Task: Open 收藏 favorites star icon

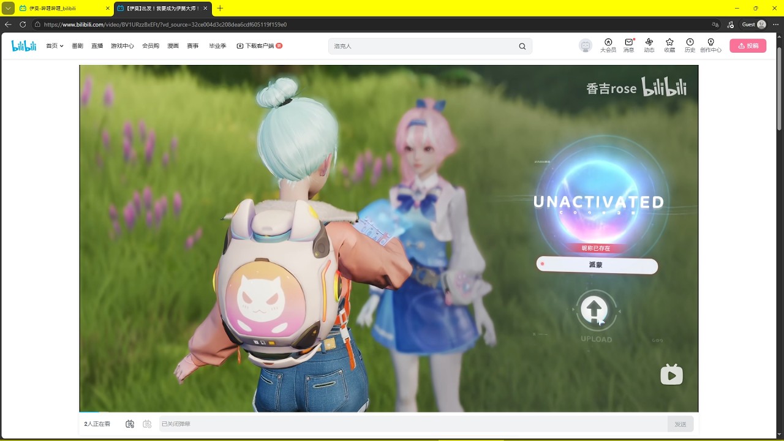Action: (x=669, y=45)
